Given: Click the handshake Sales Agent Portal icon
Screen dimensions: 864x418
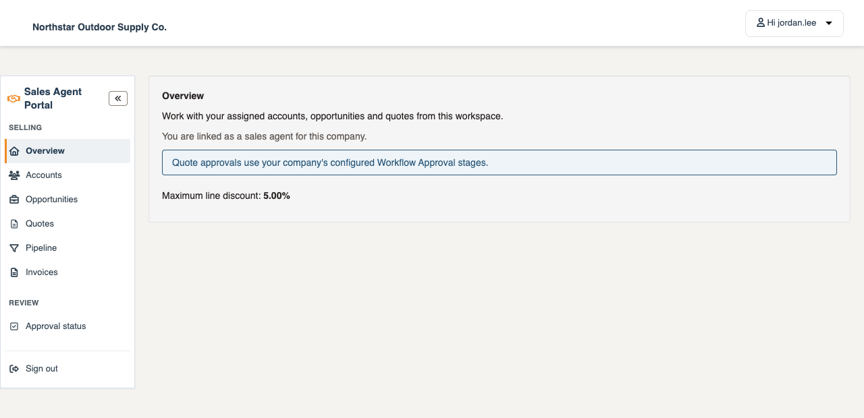Looking at the screenshot, I should pyautogui.click(x=13, y=98).
